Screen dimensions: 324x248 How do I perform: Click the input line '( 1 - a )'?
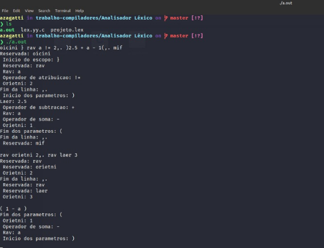[x=13, y=209]
